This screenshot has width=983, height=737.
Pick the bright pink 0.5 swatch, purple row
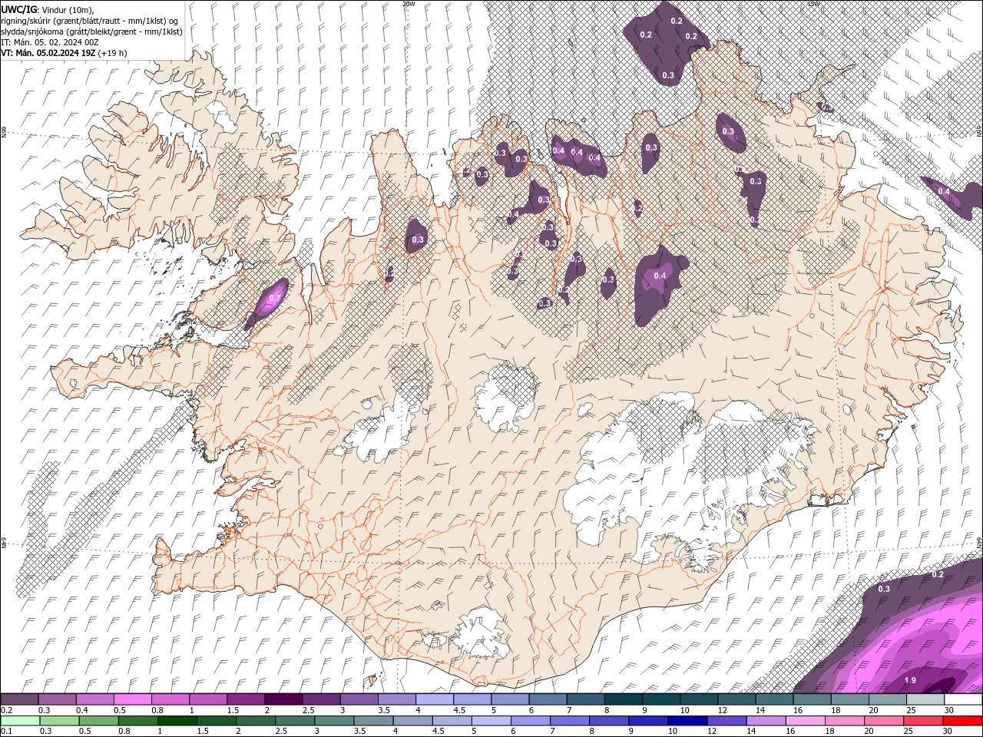[x=133, y=699]
